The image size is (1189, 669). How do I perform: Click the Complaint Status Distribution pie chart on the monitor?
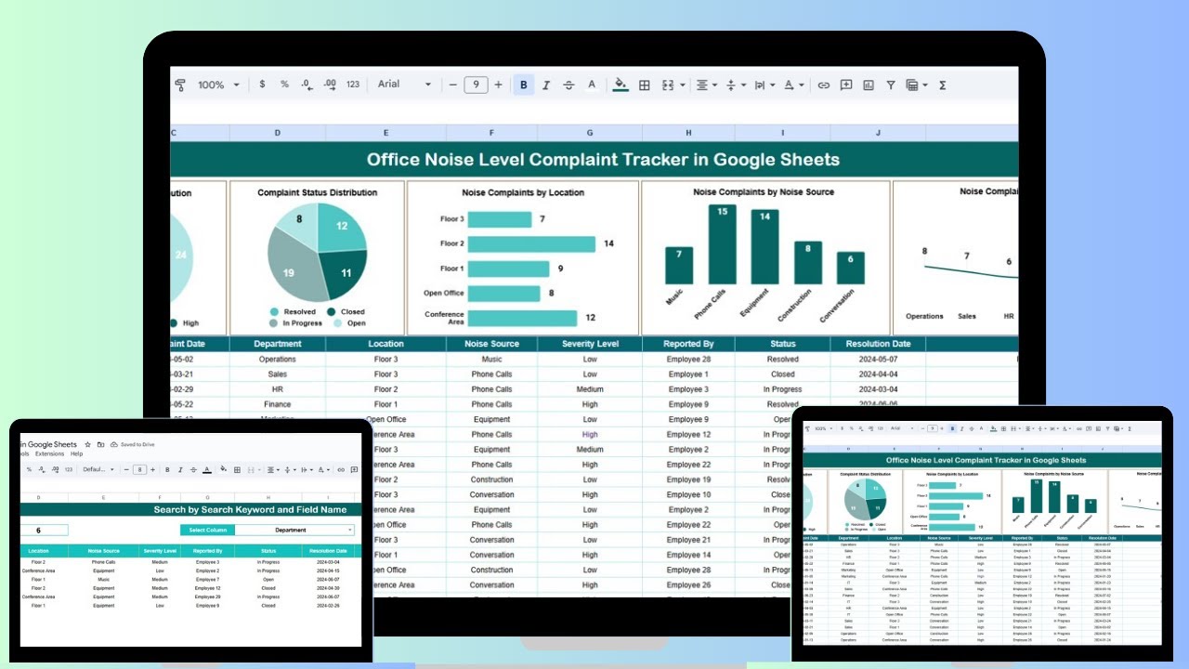click(317, 251)
